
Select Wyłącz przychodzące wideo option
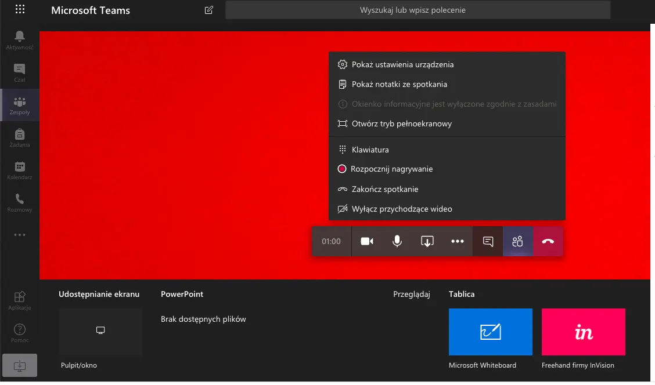[x=402, y=209]
